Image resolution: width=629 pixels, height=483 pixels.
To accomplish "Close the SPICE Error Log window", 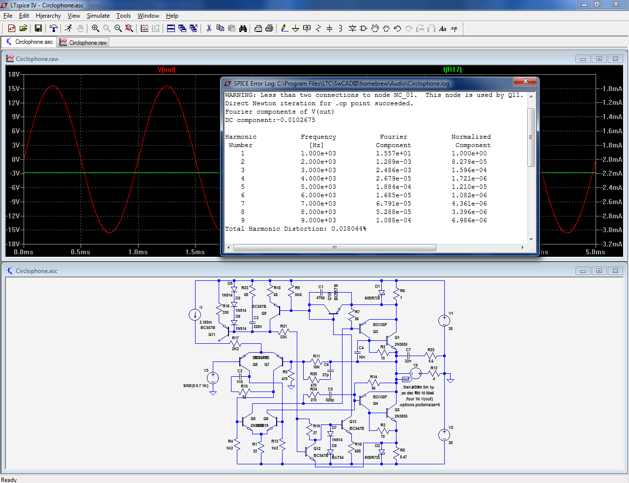I will [x=525, y=81].
